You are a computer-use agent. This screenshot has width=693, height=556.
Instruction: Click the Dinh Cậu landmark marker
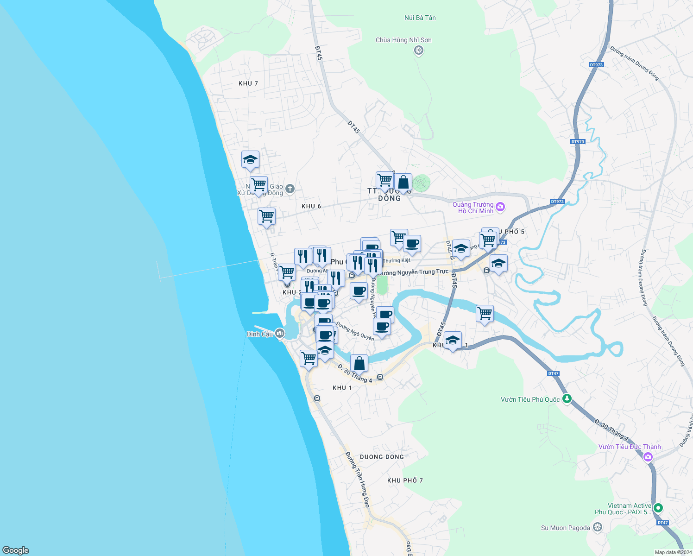[x=280, y=332]
